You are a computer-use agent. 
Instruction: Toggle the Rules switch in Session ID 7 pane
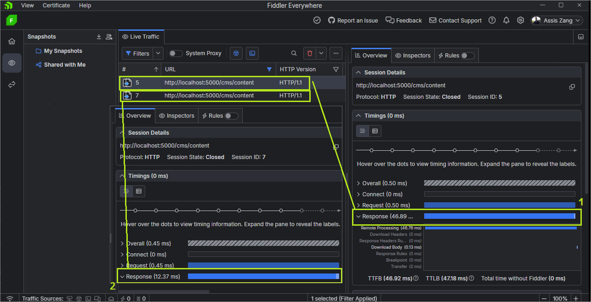pyautogui.click(x=232, y=116)
